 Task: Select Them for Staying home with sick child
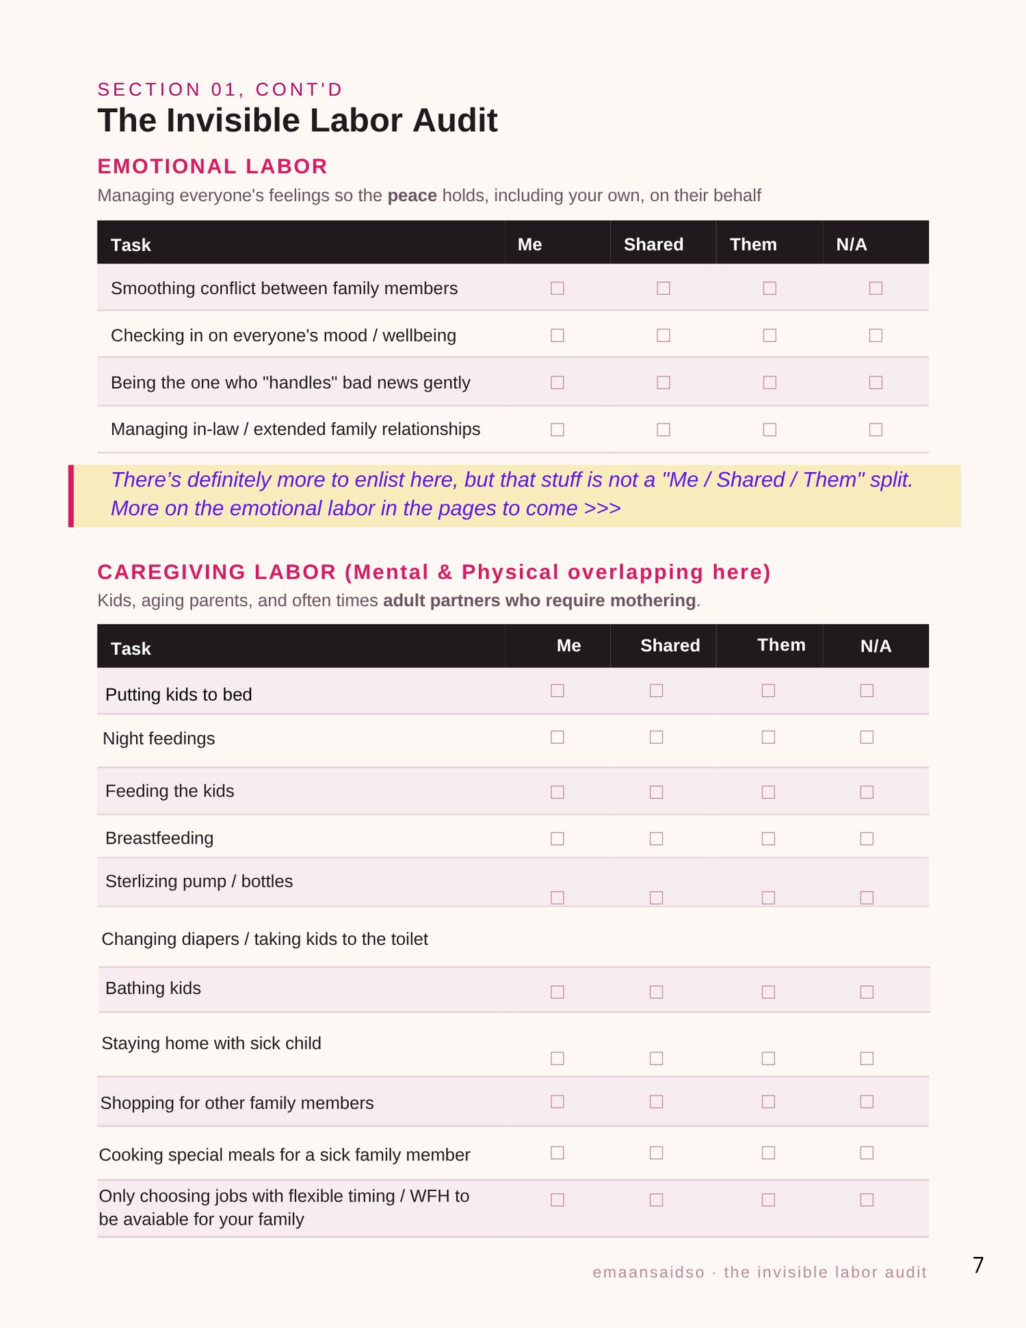pyautogui.click(x=769, y=1058)
